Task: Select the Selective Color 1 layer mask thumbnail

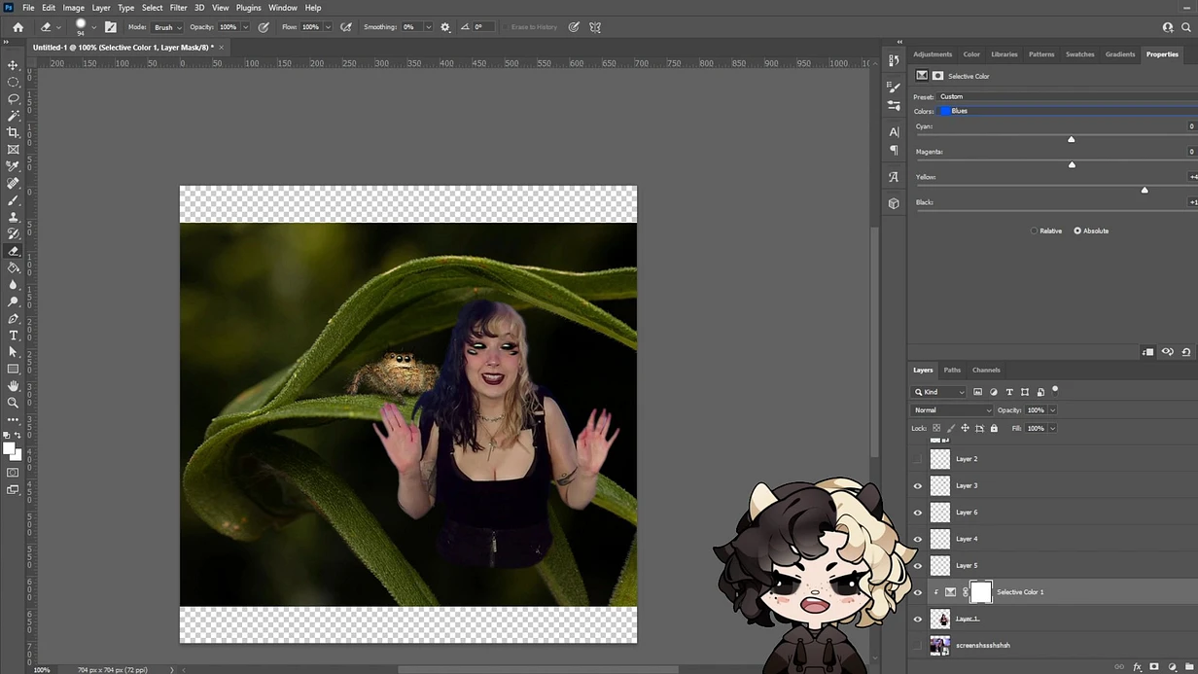Action: [981, 591]
